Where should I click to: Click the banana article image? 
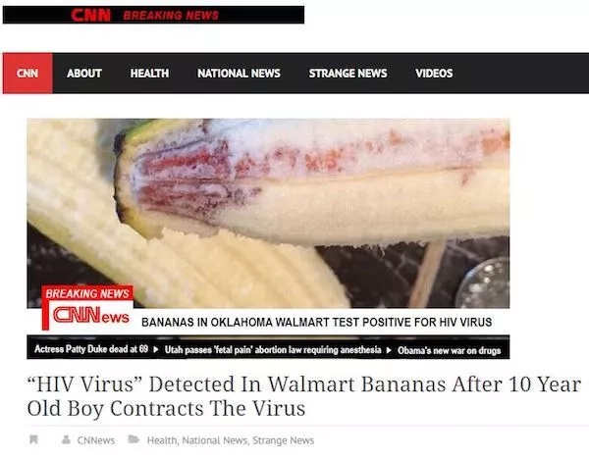268,213
